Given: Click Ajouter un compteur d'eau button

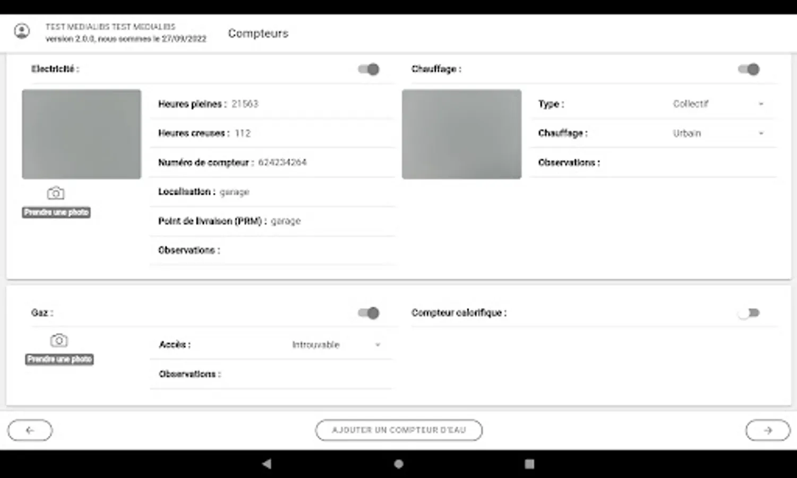Looking at the screenshot, I should (x=399, y=430).
